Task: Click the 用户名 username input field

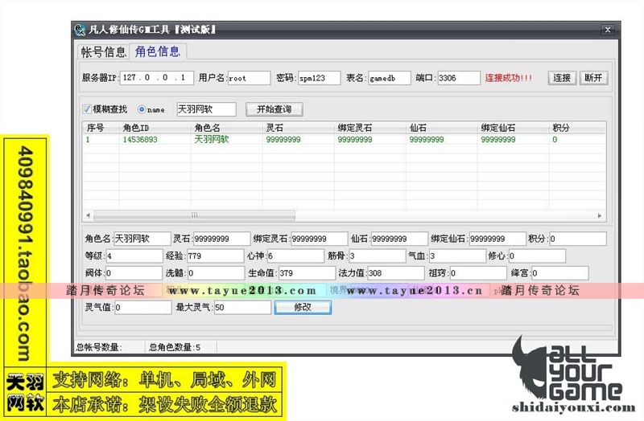Action: 249,79
